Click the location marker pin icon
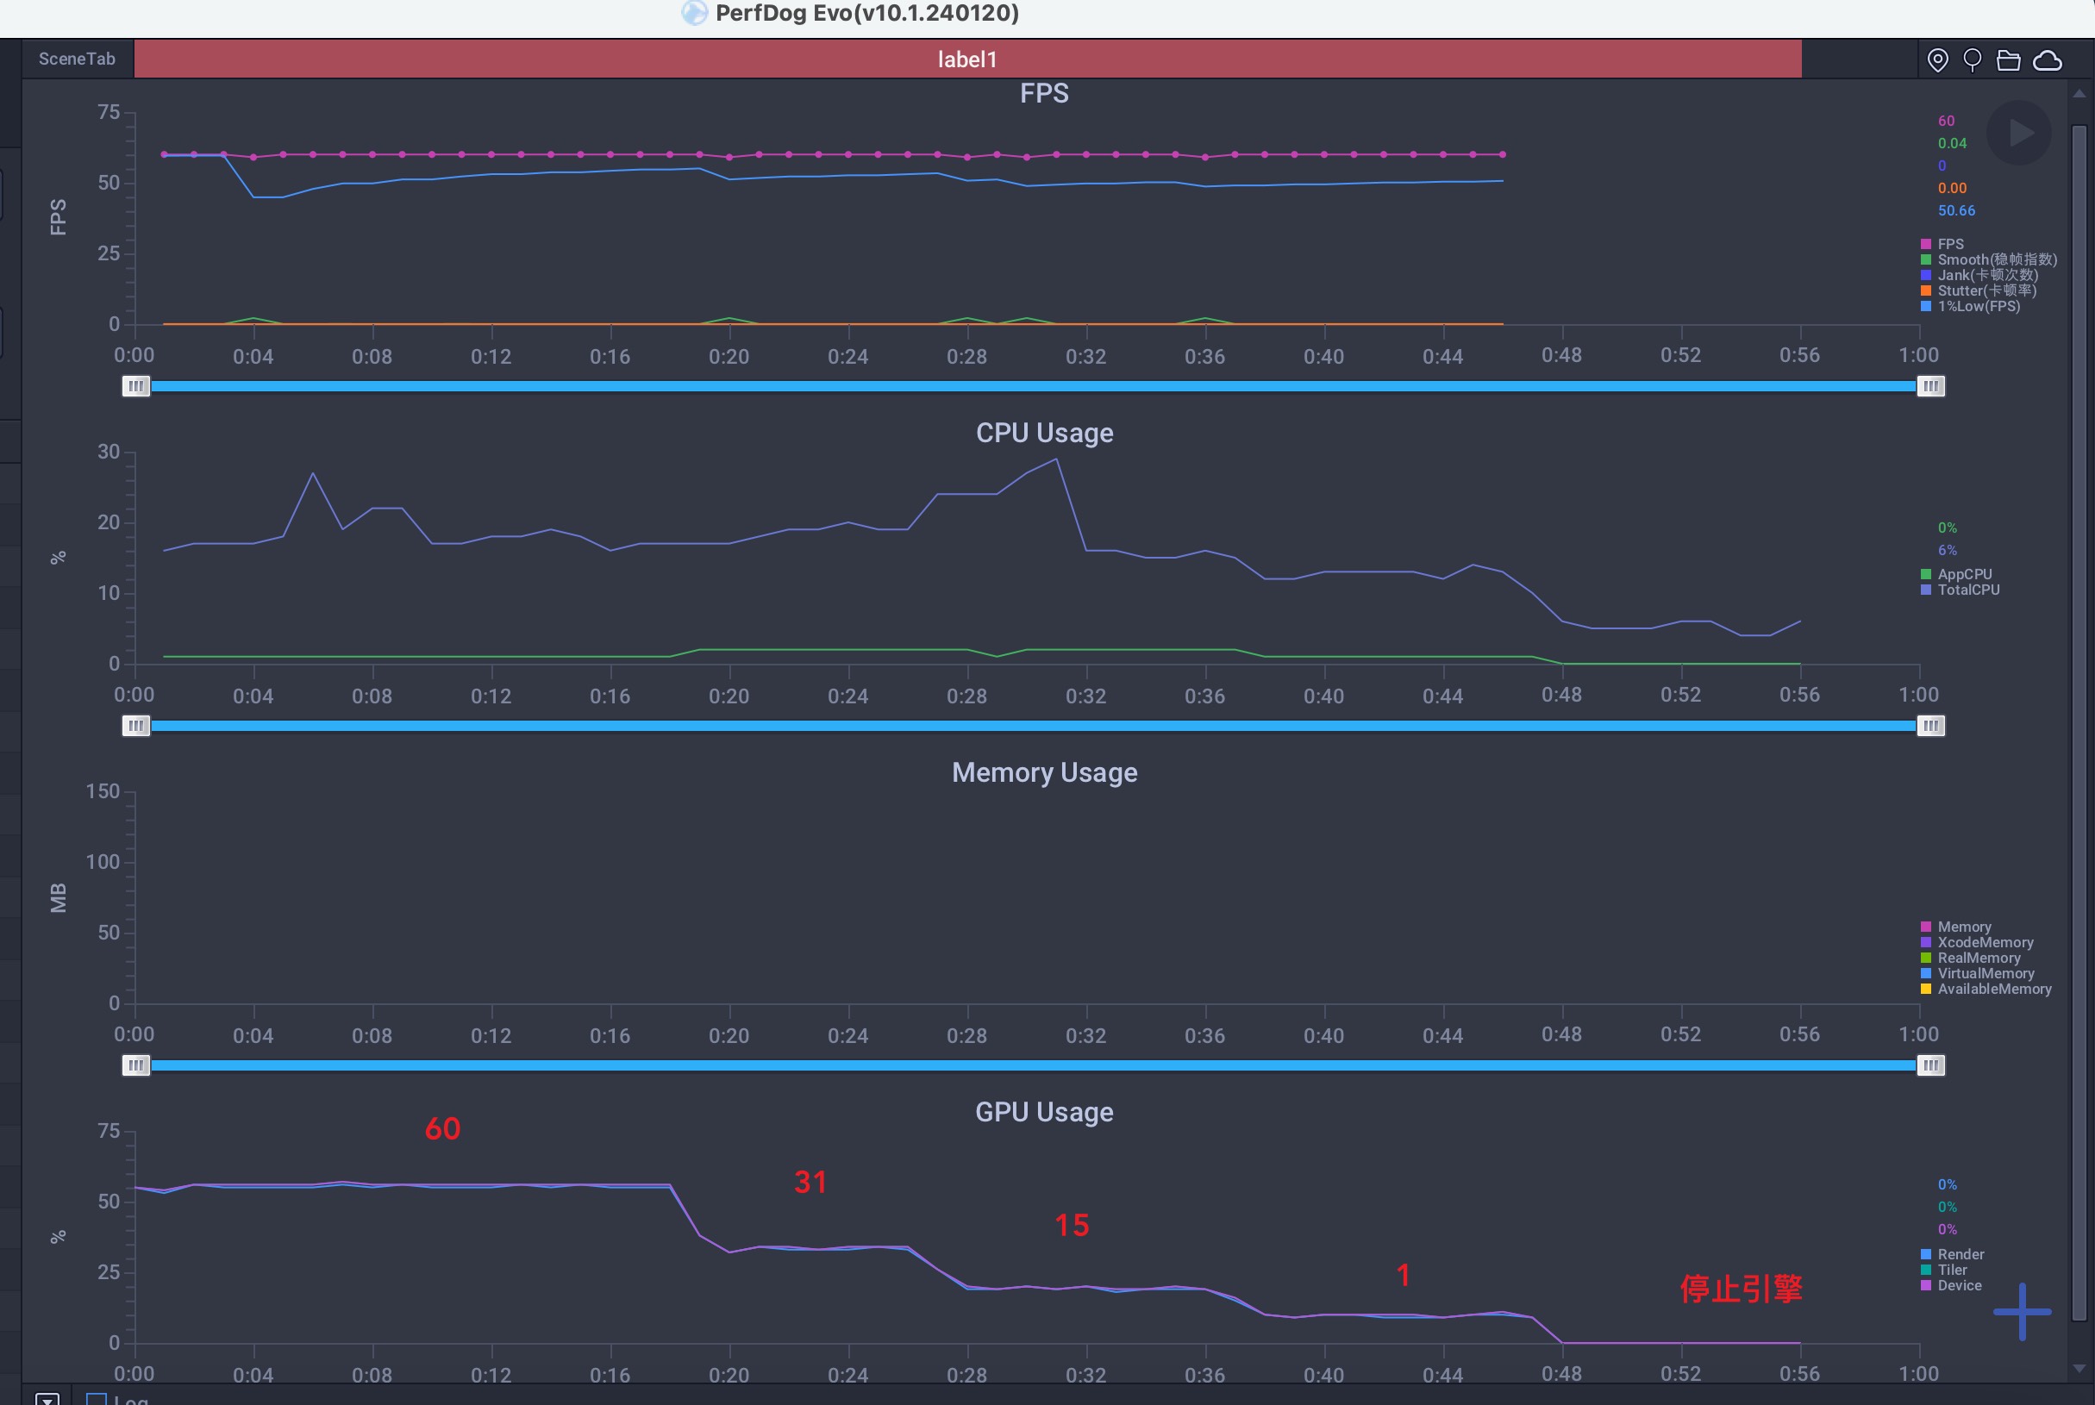 pyautogui.click(x=1937, y=60)
